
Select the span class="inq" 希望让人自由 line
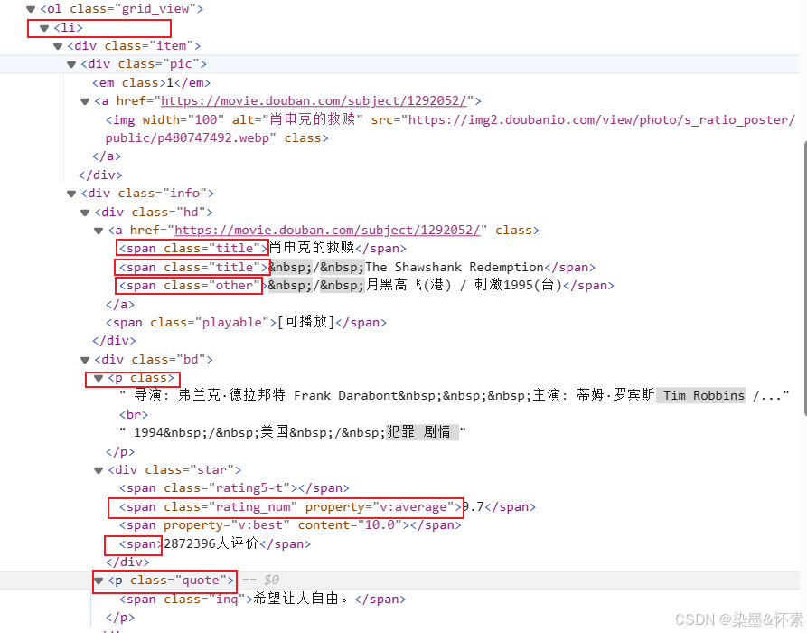(x=262, y=599)
